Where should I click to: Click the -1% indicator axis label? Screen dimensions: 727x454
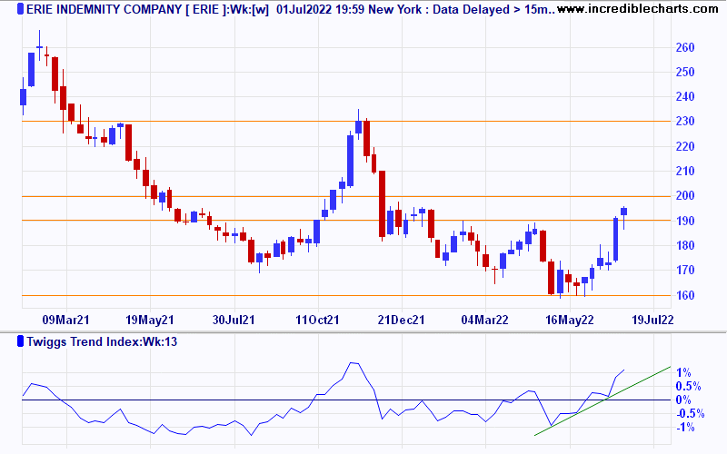(x=685, y=427)
